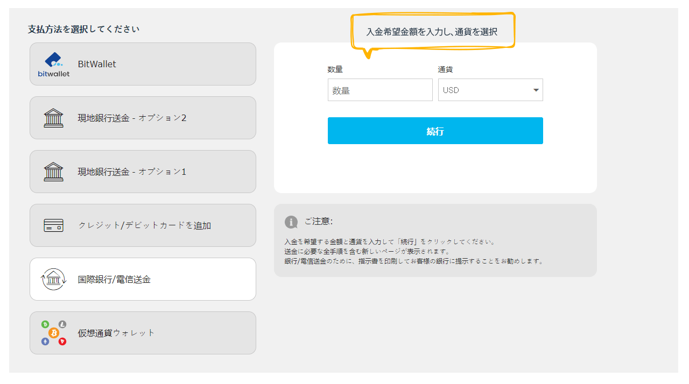Click the notice line starting 送金に必要な全手順
689x384 pixels.
point(367,252)
